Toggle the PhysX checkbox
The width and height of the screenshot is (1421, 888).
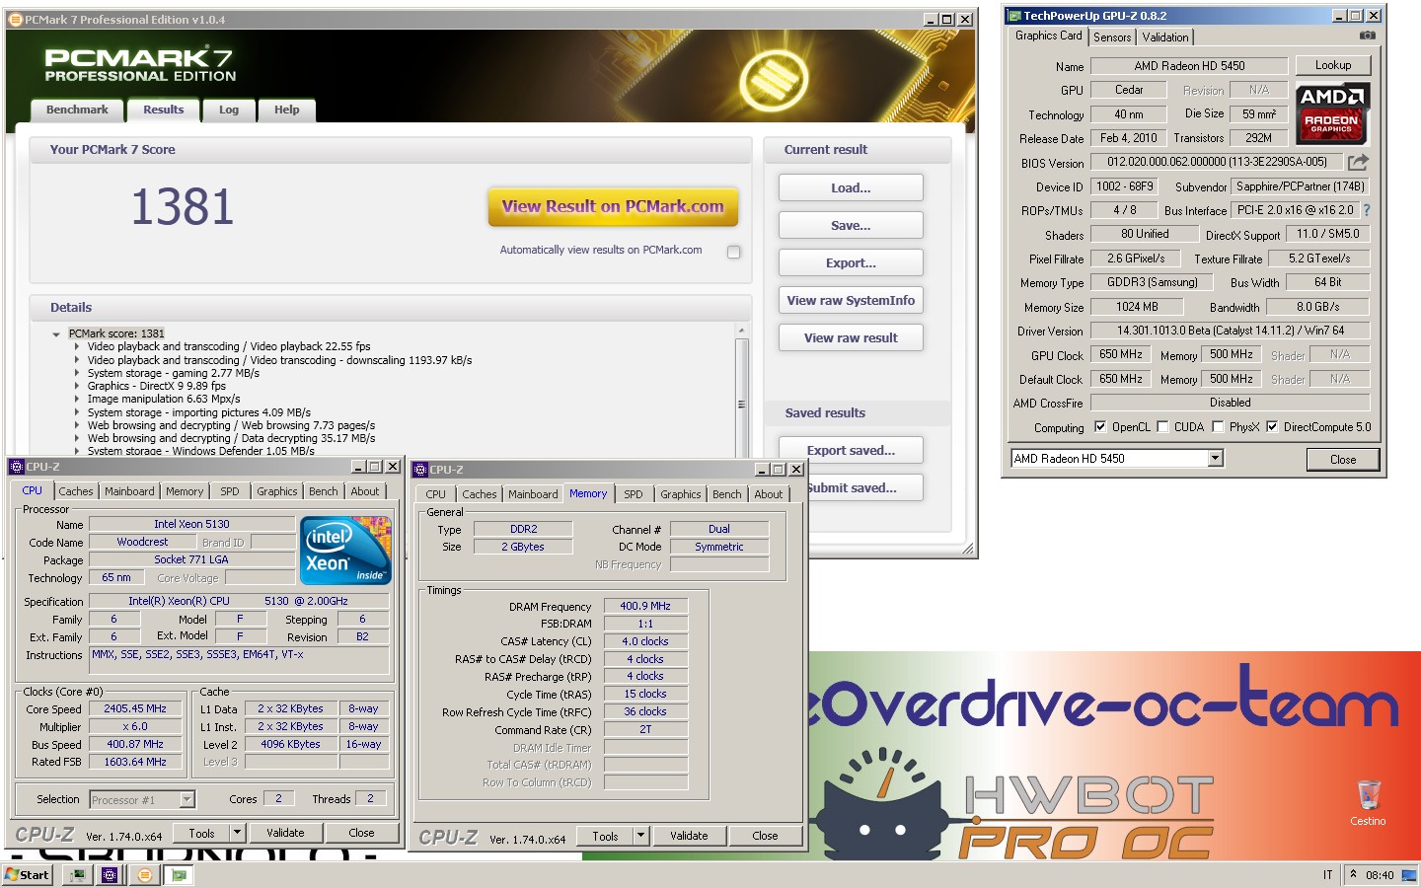tap(1218, 427)
